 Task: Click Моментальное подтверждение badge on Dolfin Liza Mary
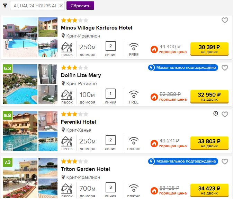pyautogui.click(x=183, y=67)
